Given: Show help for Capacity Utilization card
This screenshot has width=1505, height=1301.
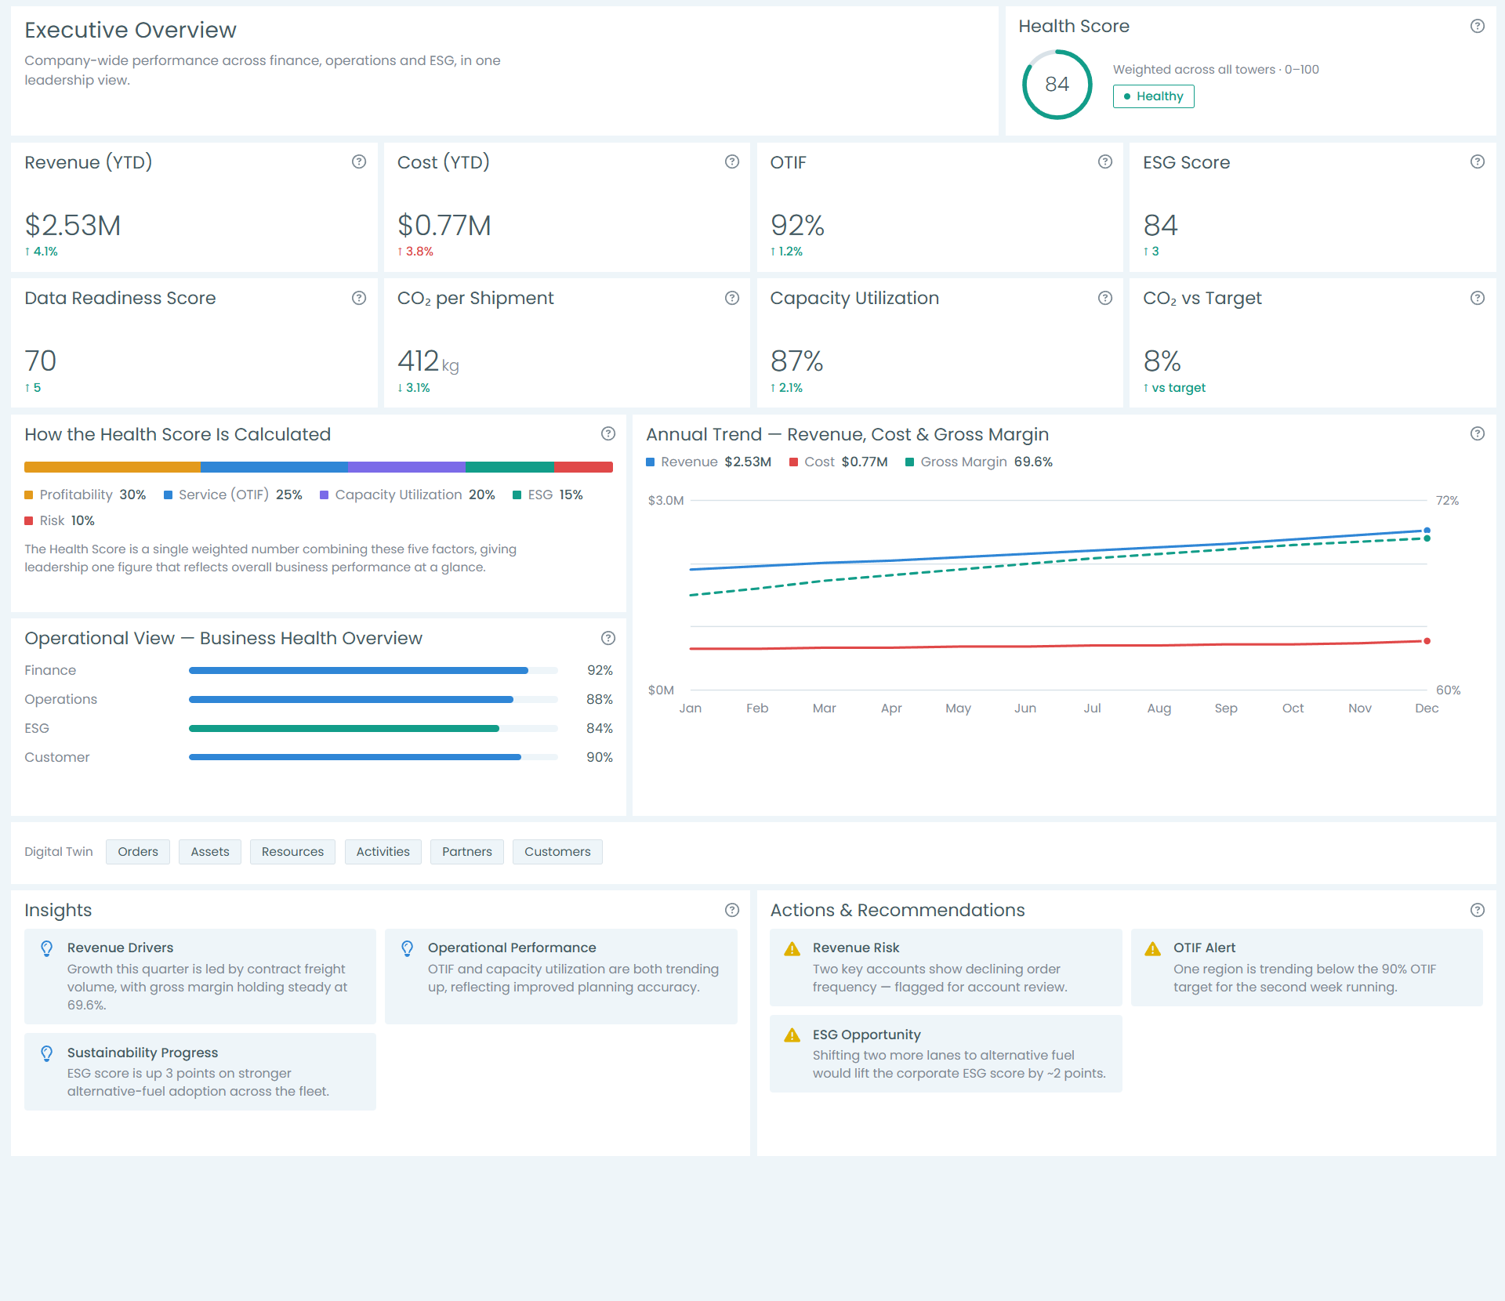Looking at the screenshot, I should [x=1105, y=298].
